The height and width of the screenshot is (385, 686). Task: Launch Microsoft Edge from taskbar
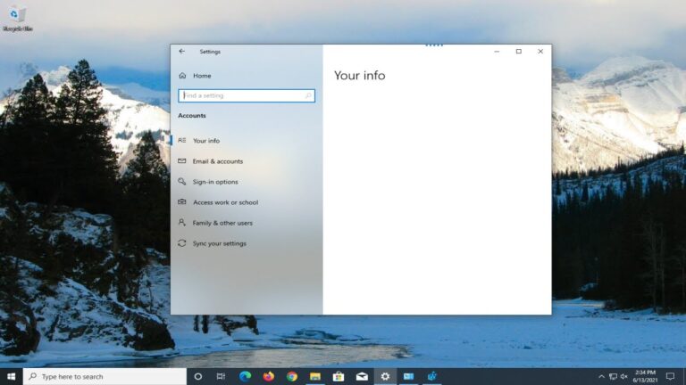(245, 376)
